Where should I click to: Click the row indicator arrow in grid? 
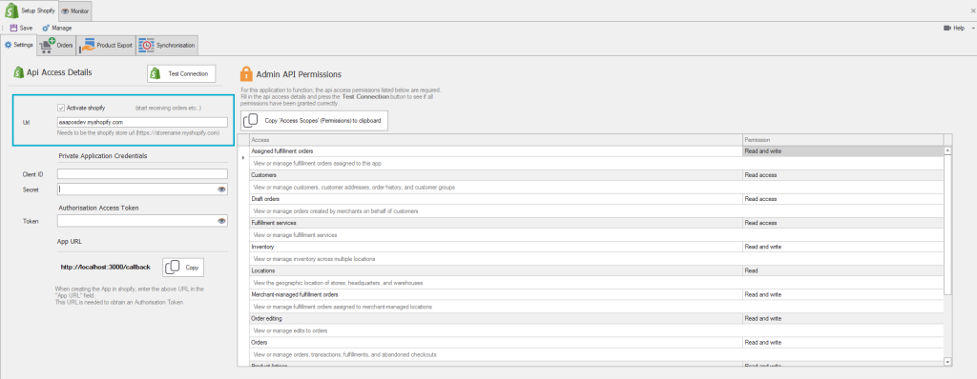[x=243, y=158]
